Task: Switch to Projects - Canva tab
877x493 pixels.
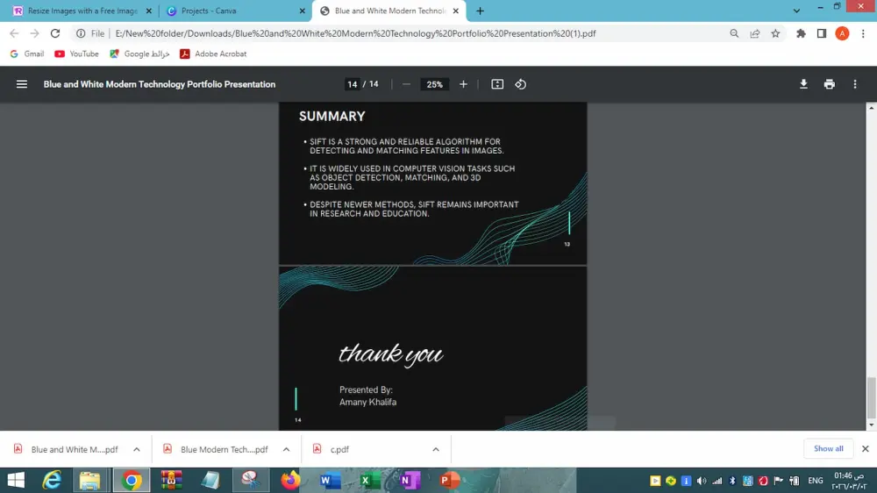Action: [235, 11]
